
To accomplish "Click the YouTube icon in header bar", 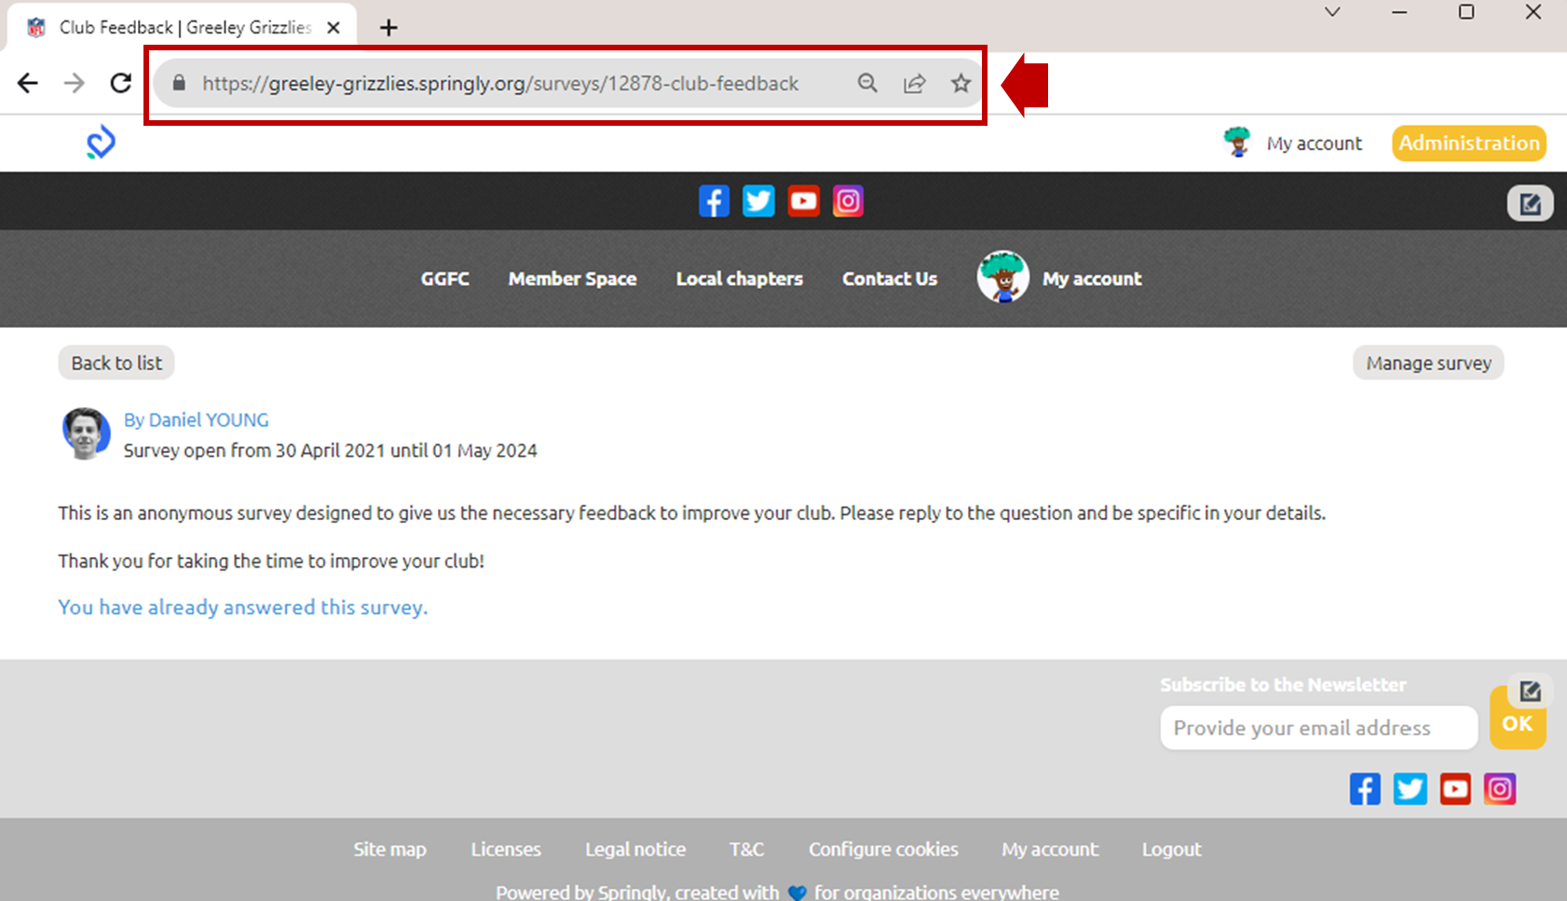I will [x=803, y=201].
